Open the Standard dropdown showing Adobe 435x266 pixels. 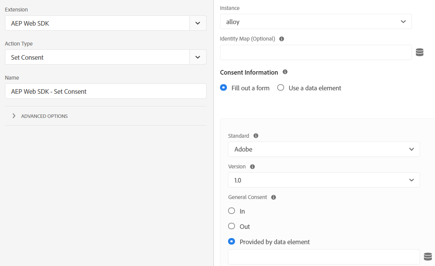pyautogui.click(x=324, y=149)
